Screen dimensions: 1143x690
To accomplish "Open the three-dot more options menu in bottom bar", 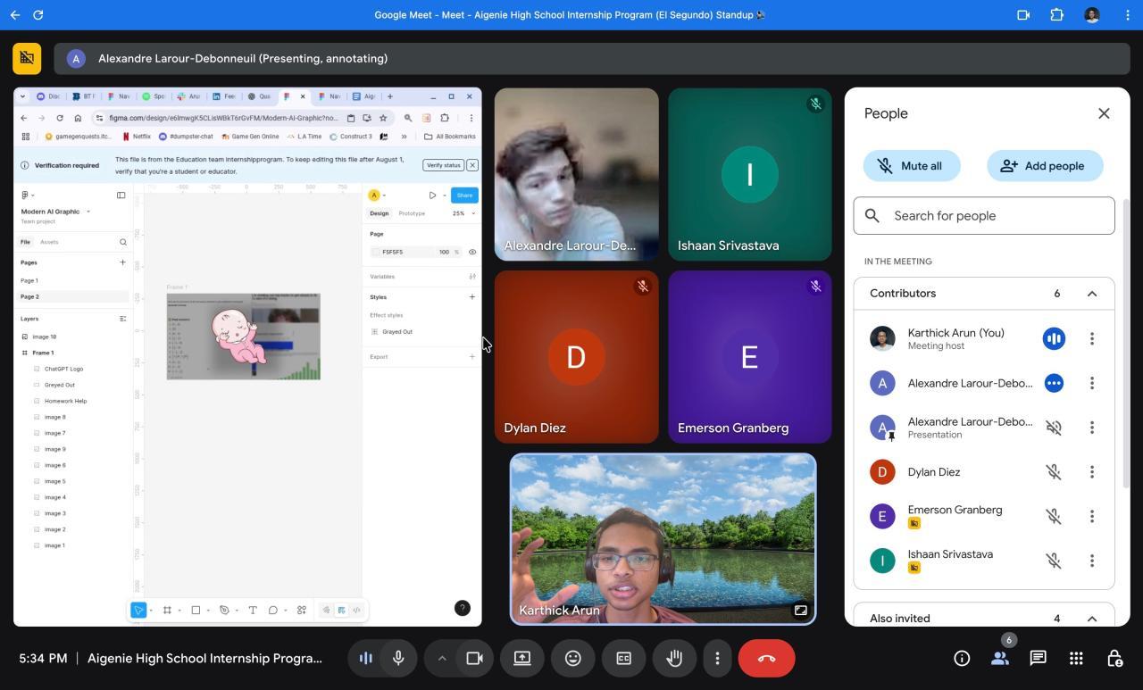I will (717, 659).
